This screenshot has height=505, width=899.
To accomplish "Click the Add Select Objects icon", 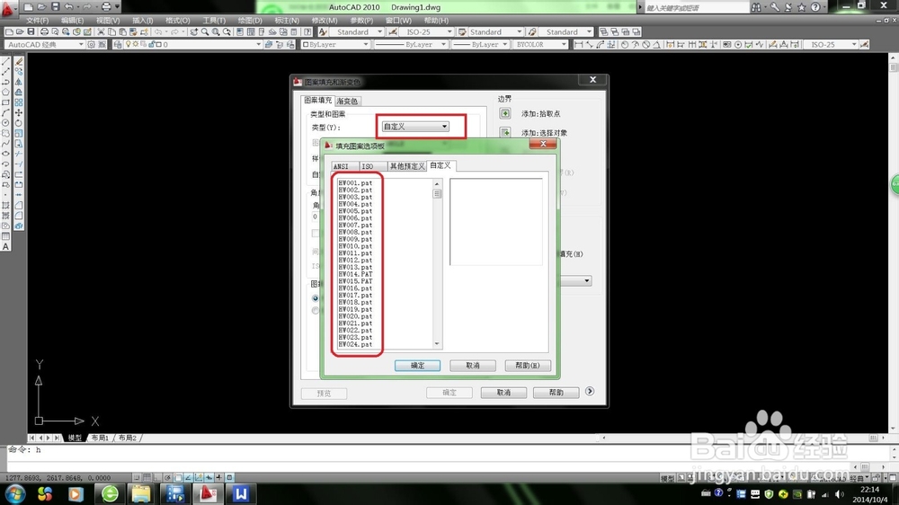I will [505, 132].
